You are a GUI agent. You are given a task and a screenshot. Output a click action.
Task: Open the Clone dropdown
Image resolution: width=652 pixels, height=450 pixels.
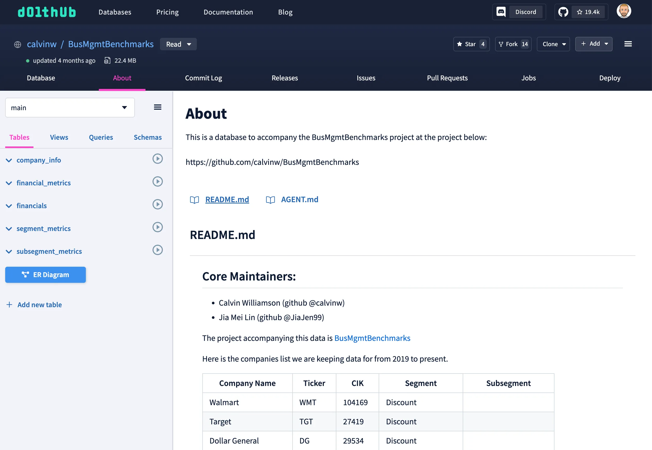[x=553, y=44]
